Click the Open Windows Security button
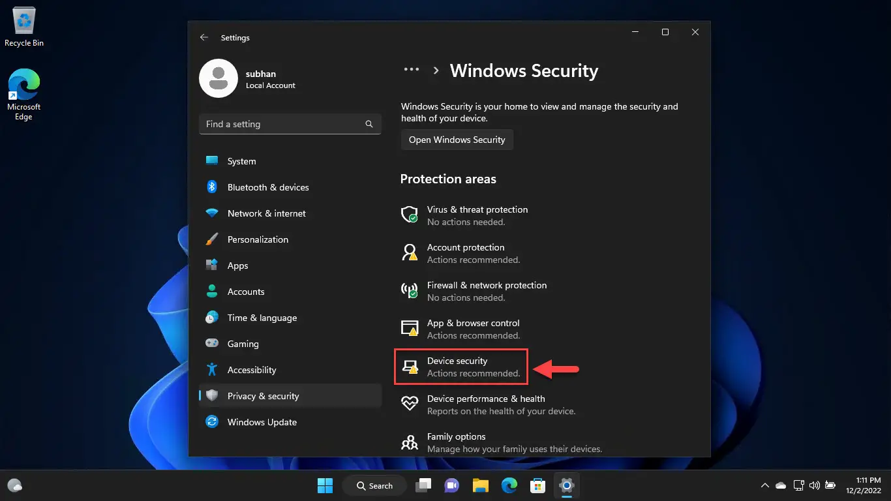This screenshot has height=501, width=891. click(457, 140)
